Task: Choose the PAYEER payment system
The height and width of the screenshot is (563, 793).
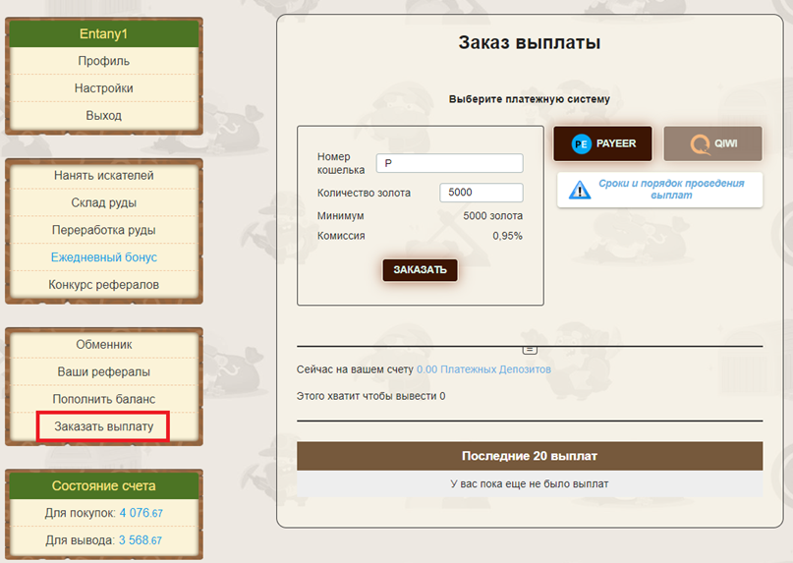Action: click(602, 143)
